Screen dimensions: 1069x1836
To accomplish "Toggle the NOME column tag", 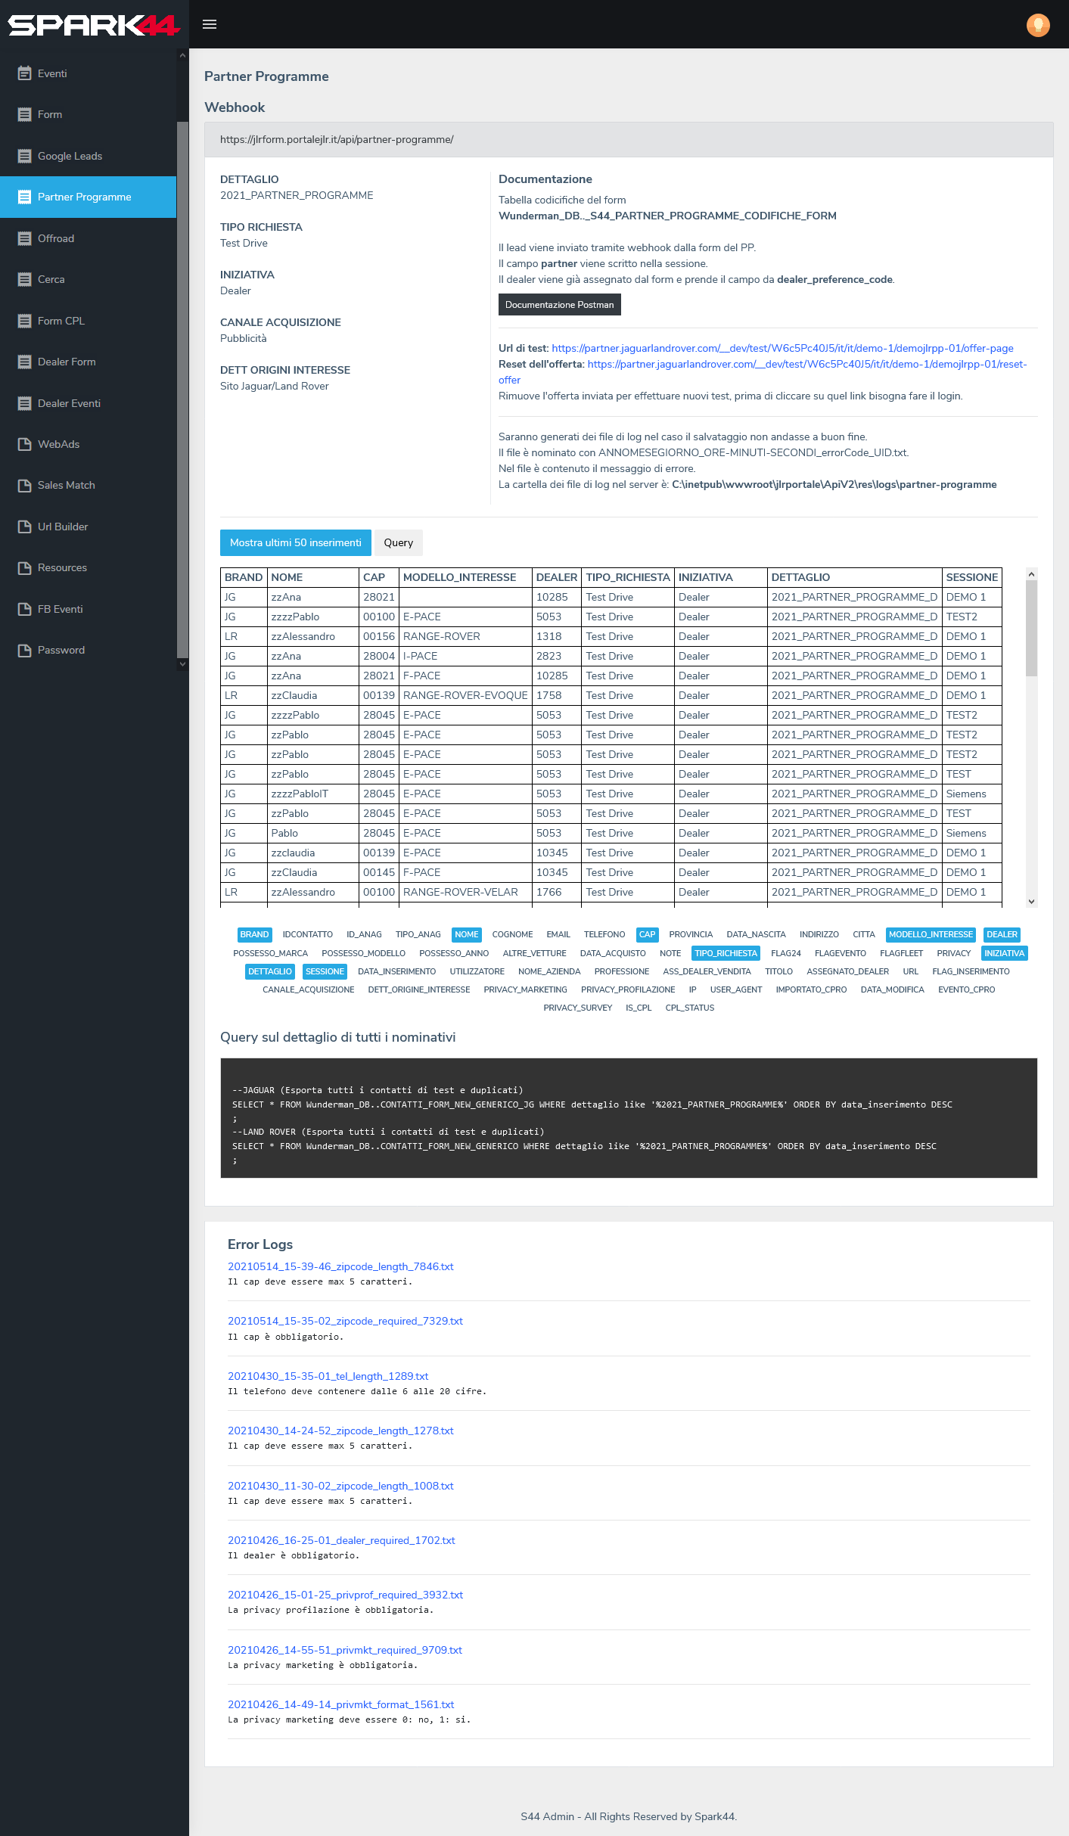I will pos(466,935).
